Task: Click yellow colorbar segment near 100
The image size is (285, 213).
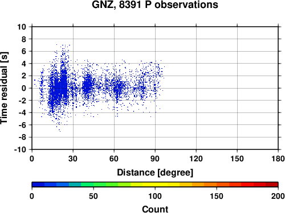Action: coord(155,185)
